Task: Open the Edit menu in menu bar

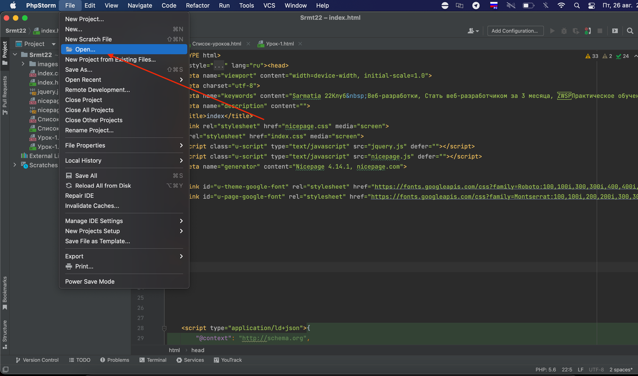Action: (90, 5)
